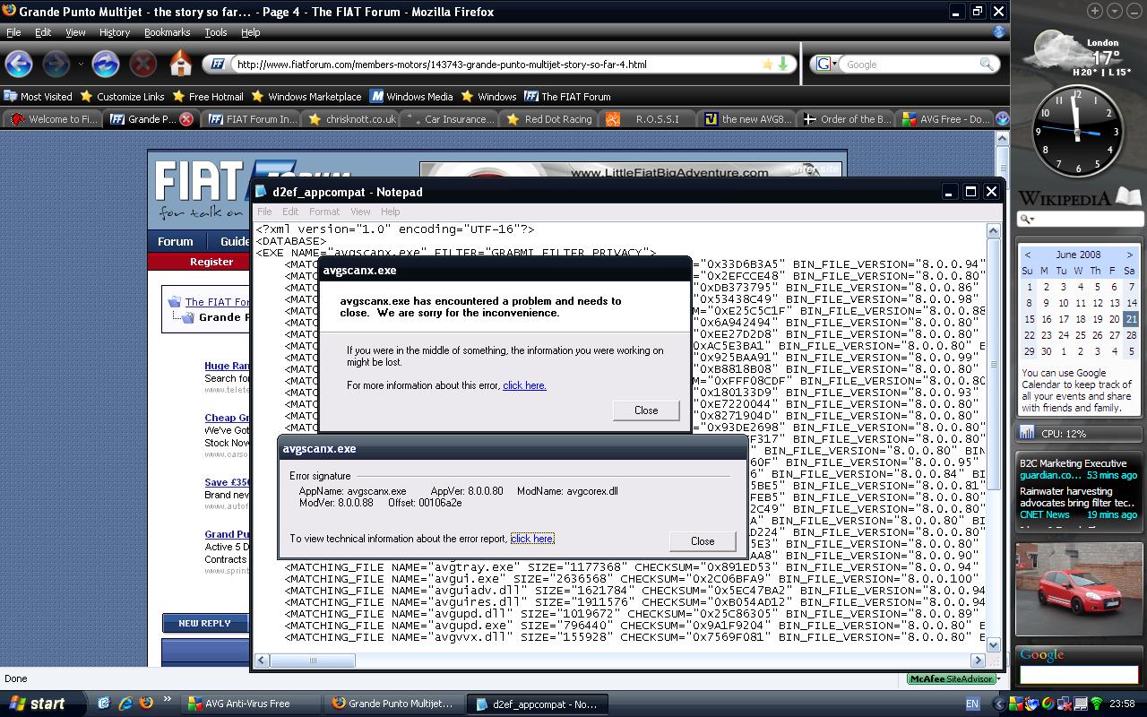Open the B2C Marketing Executive news headline
1147x717 pixels.
click(x=1073, y=463)
